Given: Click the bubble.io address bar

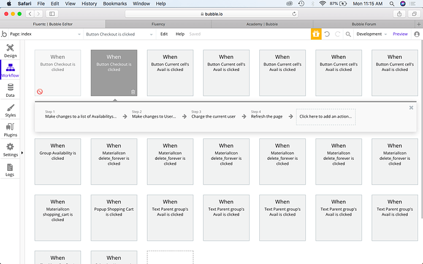Looking at the screenshot, I should click(211, 13).
